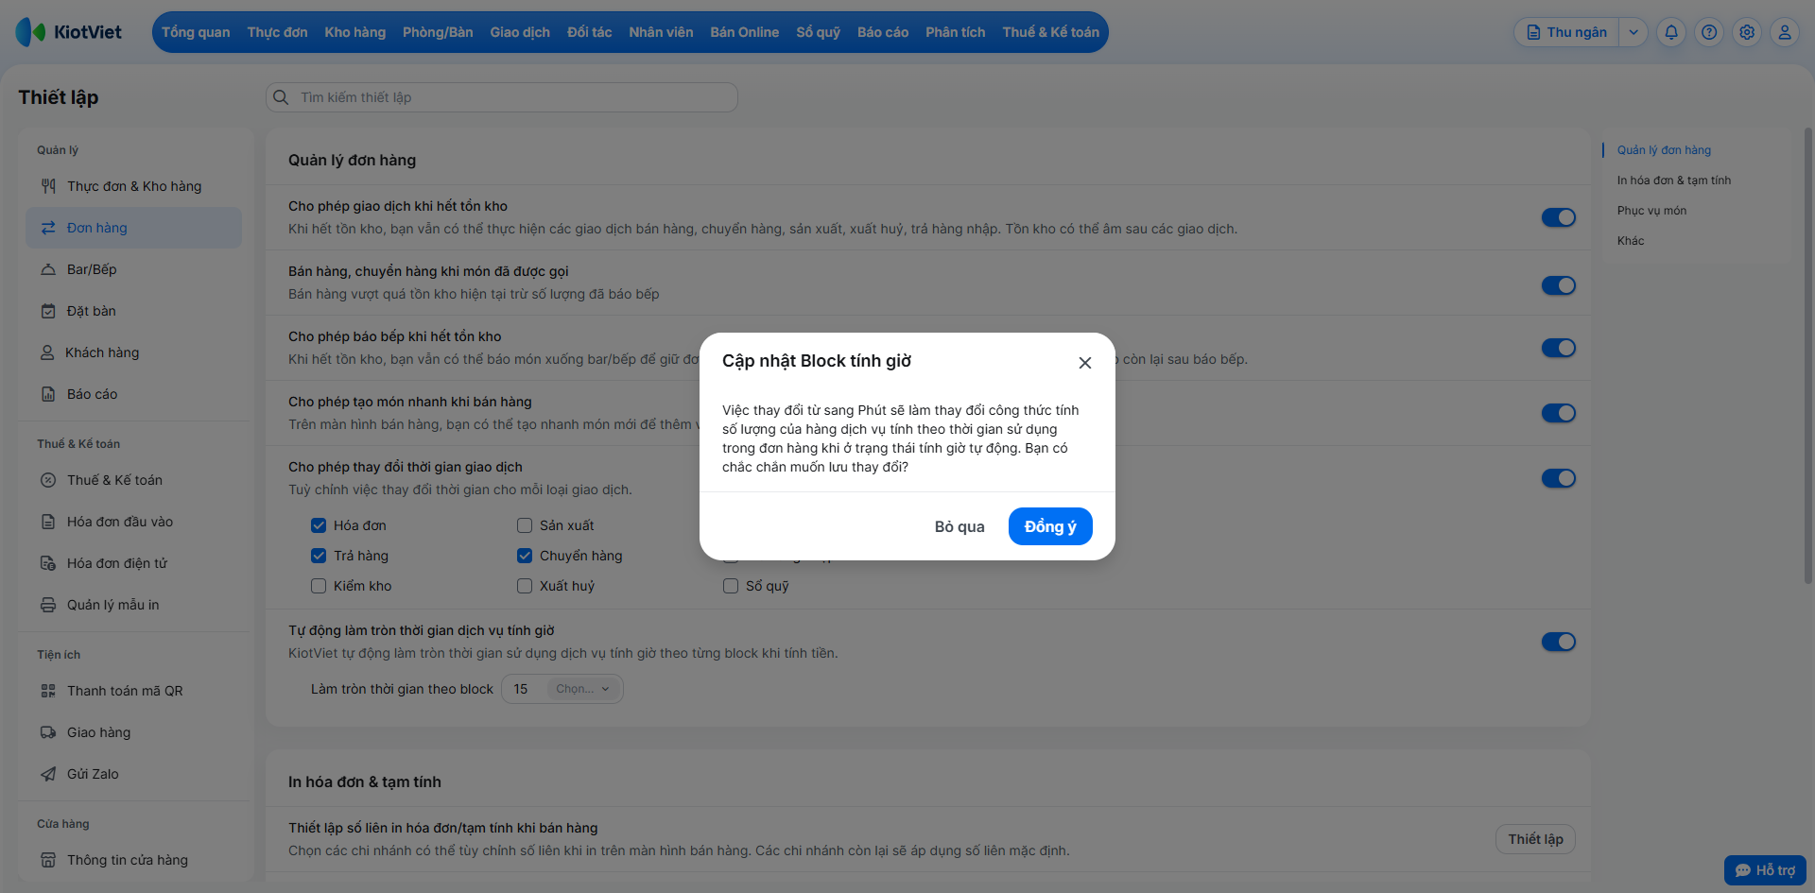
Task: Uncheck the Trả hàng checkbox
Action: (319, 556)
